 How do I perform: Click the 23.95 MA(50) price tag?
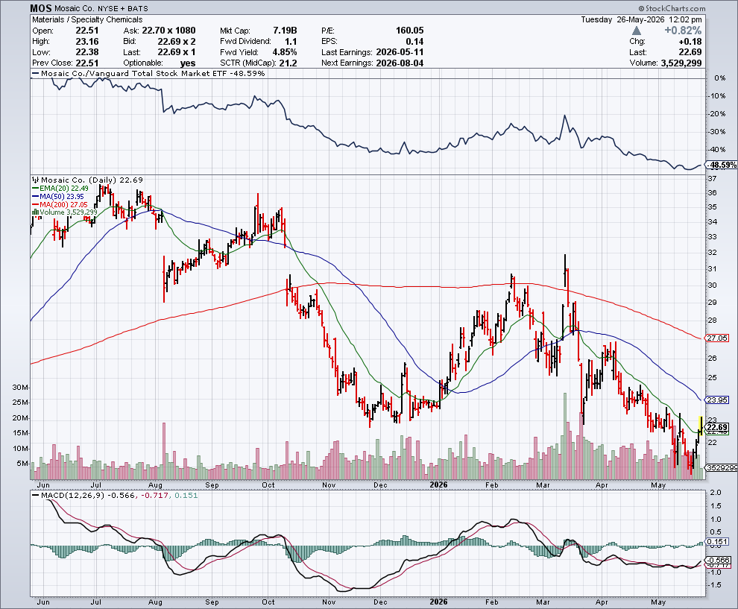click(x=717, y=400)
